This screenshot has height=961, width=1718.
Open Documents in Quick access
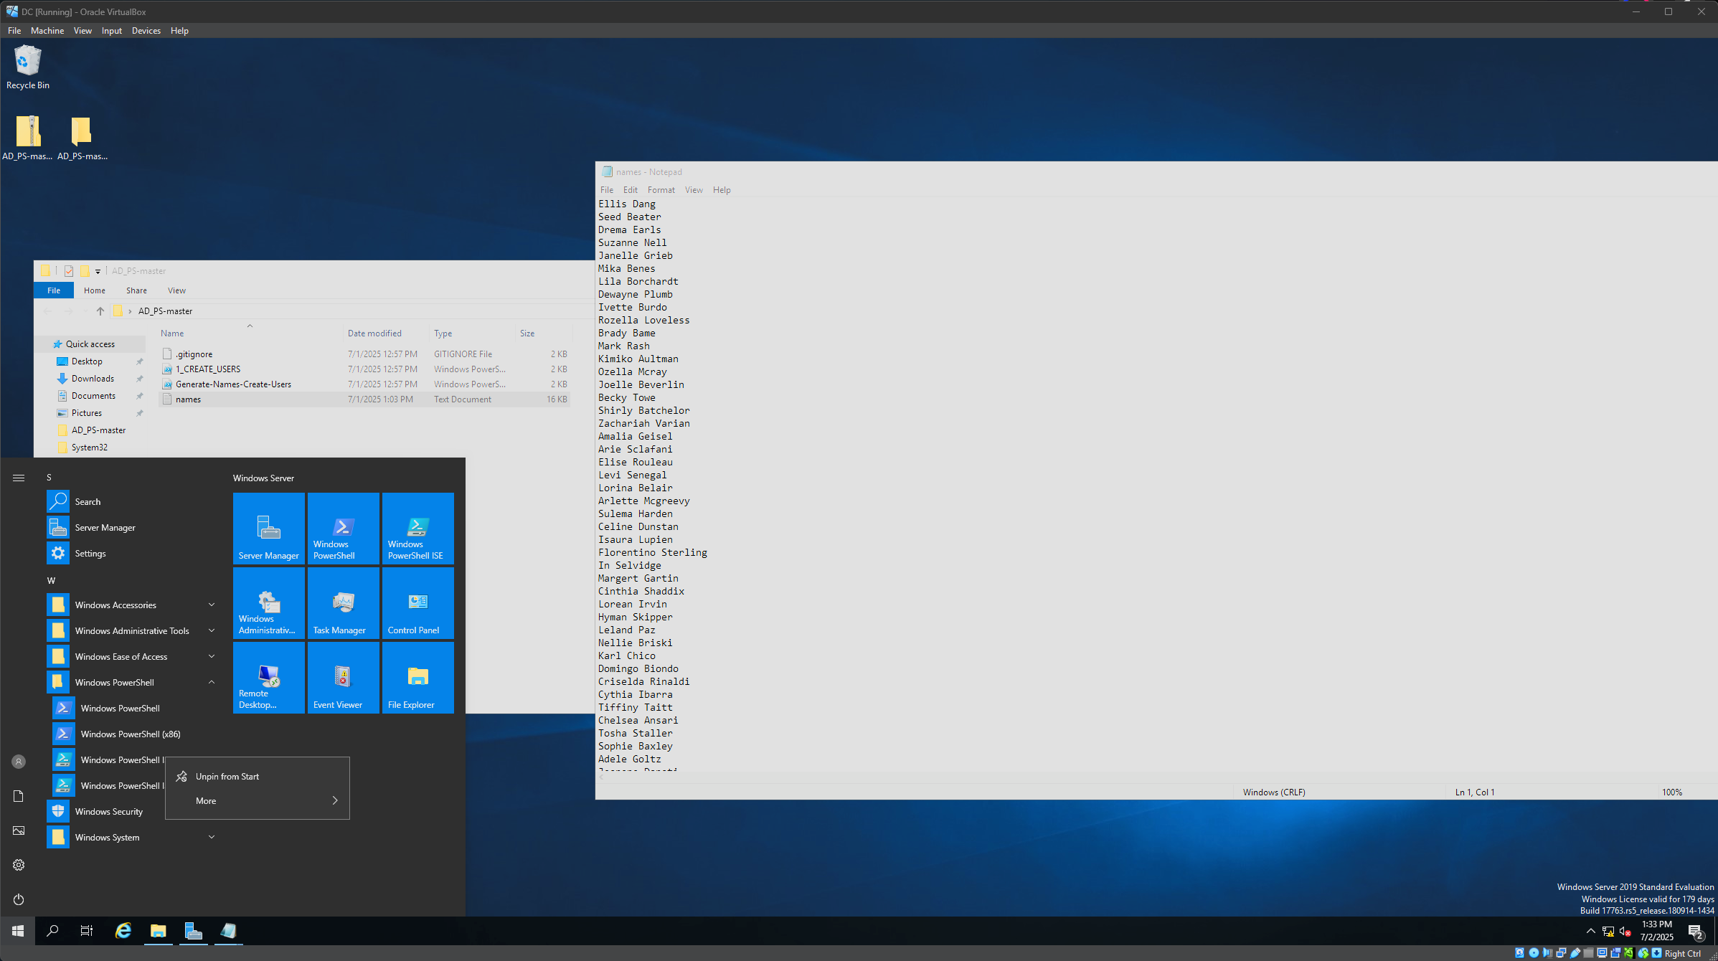coord(93,396)
